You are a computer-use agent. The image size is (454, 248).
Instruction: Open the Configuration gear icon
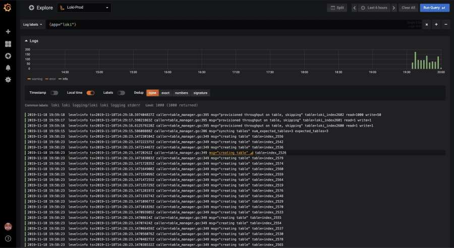click(8, 80)
